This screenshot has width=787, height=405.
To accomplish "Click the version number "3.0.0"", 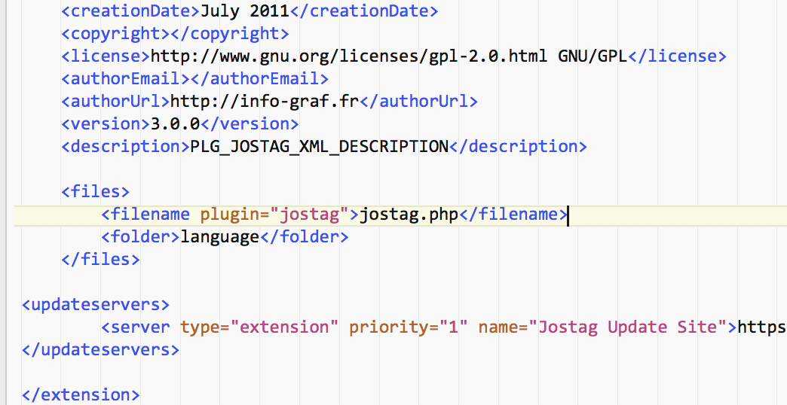I will tap(175, 123).
